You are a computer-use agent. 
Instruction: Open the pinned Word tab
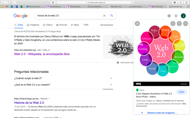[x=17, y=6]
